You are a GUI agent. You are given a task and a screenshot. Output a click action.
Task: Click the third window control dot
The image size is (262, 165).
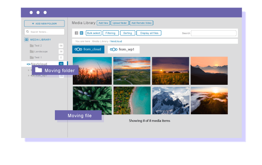pos(45,12)
